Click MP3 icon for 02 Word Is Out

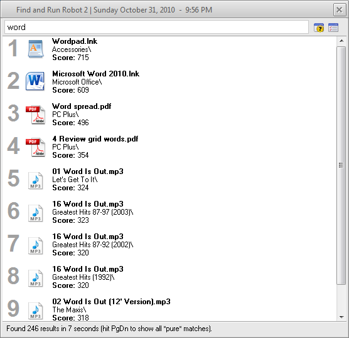click(x=35, y=310)
